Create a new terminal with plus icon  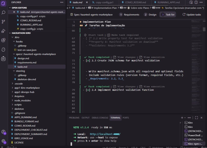182,118
